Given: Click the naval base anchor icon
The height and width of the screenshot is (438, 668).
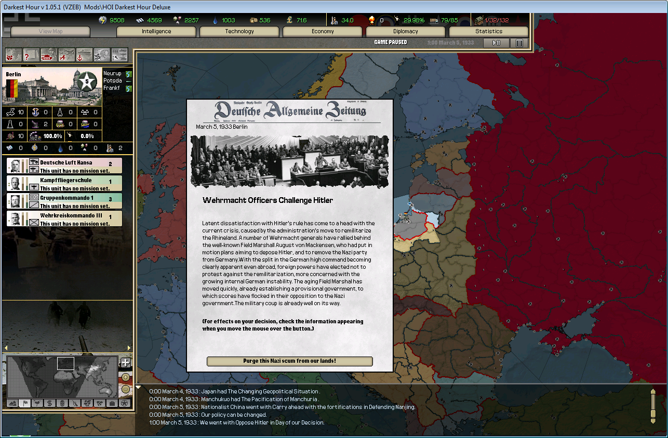Looking at the screenshot, I should click(x=35, y=112).
